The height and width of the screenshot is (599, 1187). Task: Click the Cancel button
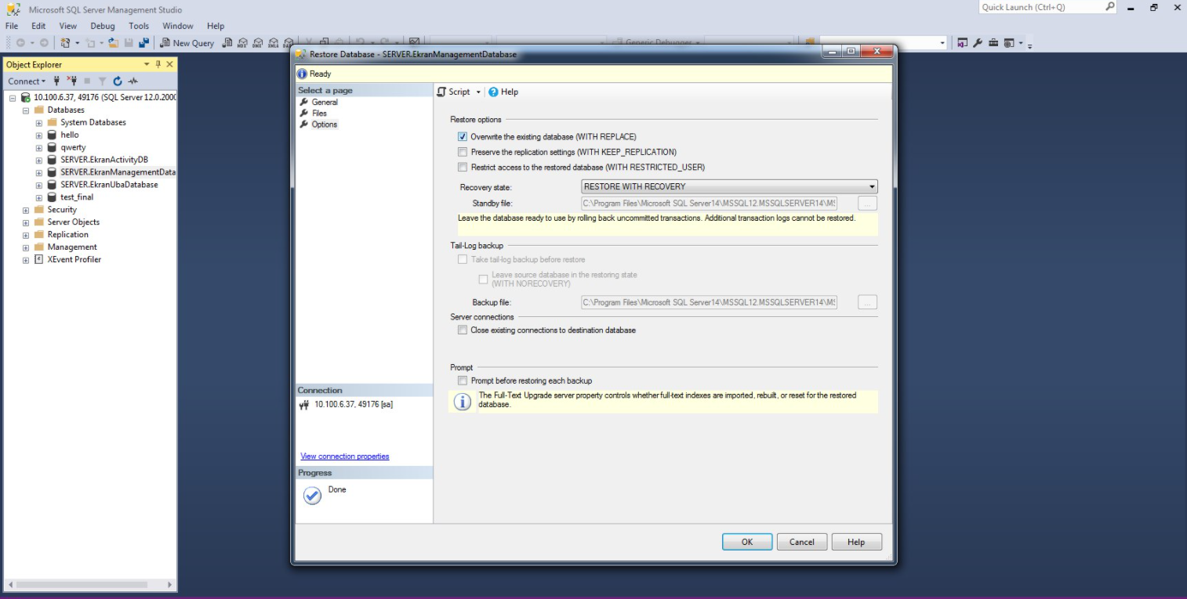[802, 542]
